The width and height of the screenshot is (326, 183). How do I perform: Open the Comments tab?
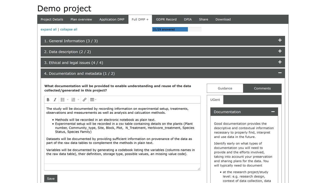262,88
